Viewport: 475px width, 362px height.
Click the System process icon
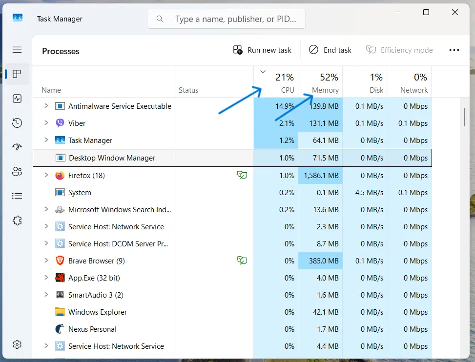click(60, 192)
